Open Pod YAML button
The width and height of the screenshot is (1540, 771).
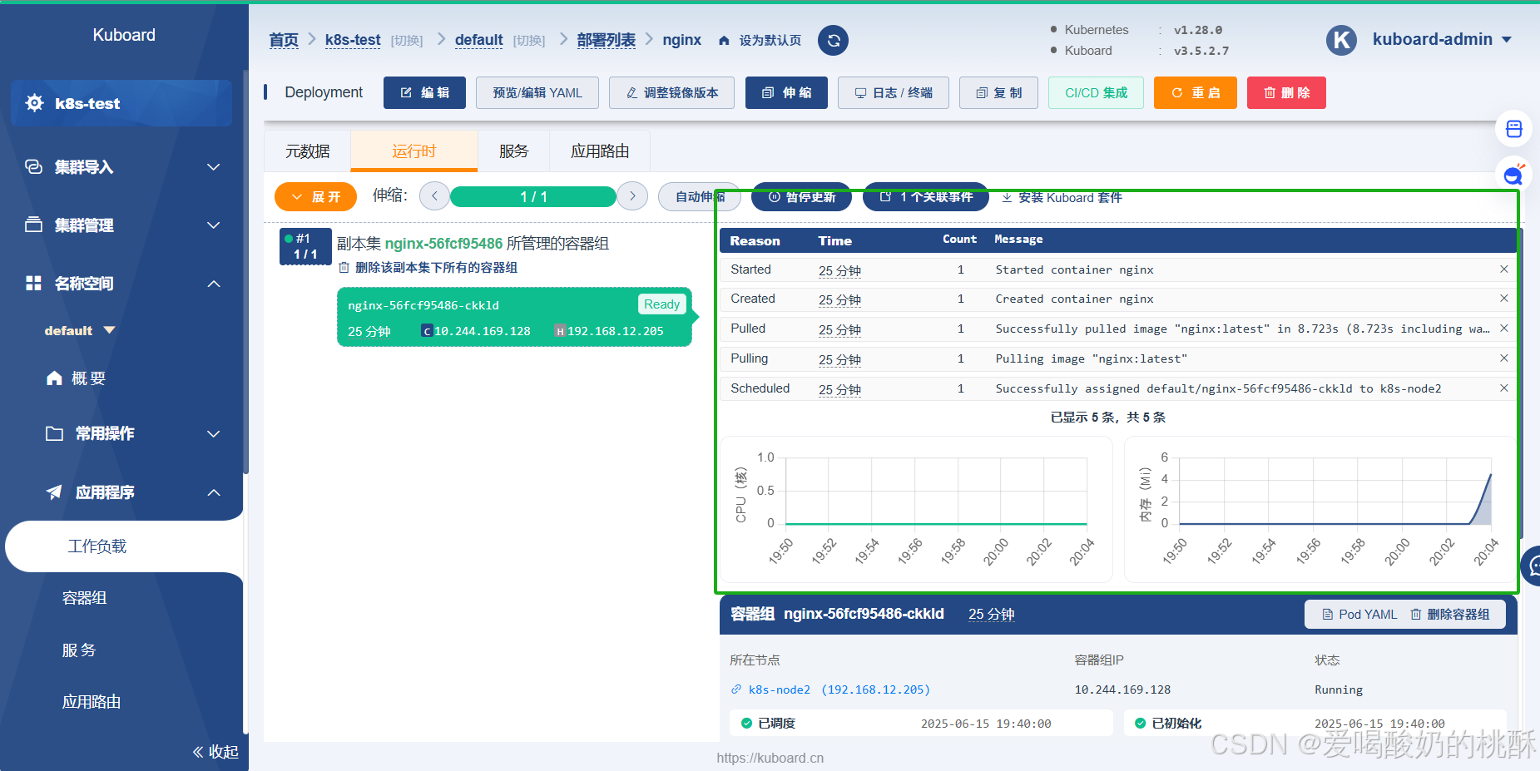tap(1359, 615)
